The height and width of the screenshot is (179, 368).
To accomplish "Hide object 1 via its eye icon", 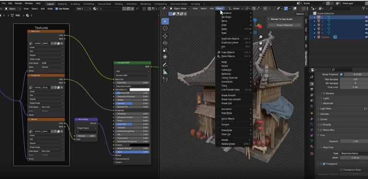I will coord(366,18).
